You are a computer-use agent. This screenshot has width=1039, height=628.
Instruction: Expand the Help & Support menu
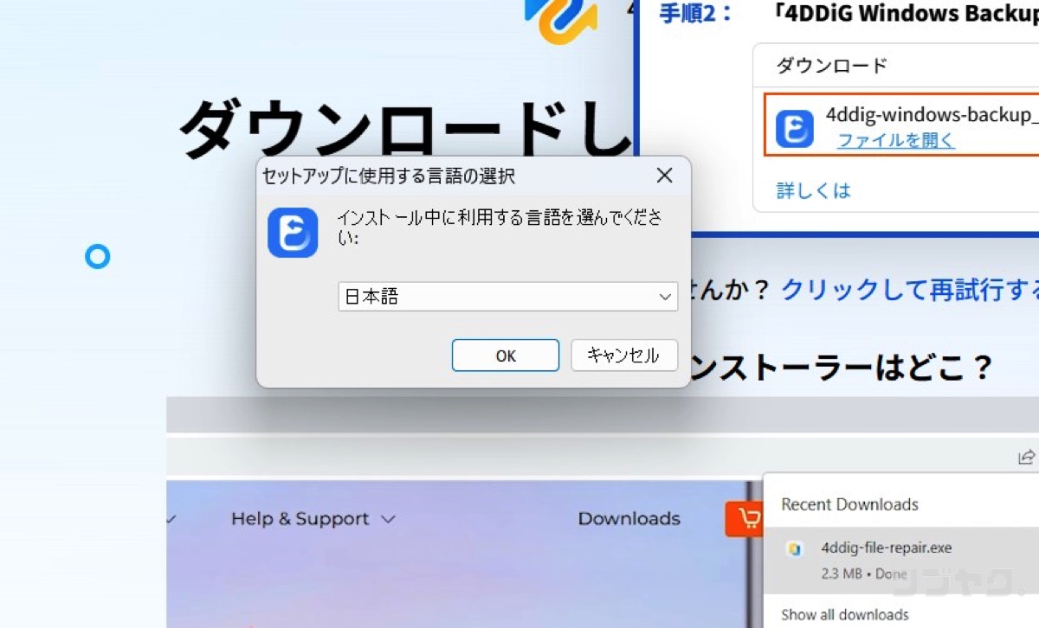pos(301,518)
